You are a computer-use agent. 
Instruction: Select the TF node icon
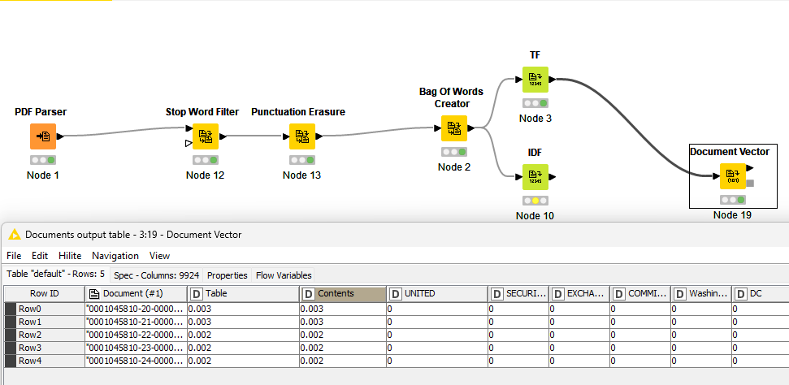535,80
